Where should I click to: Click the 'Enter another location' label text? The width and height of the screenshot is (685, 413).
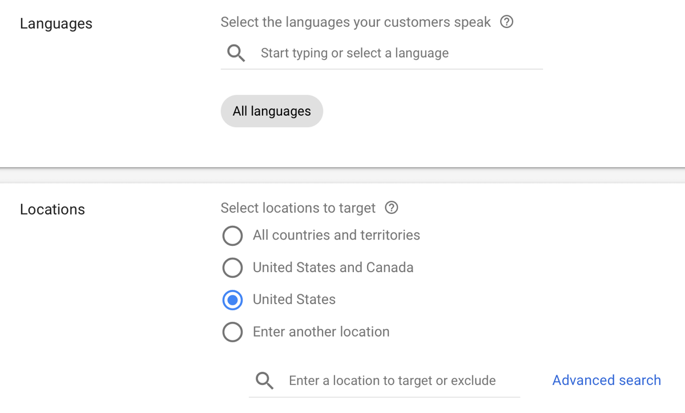tap(321, 331)
